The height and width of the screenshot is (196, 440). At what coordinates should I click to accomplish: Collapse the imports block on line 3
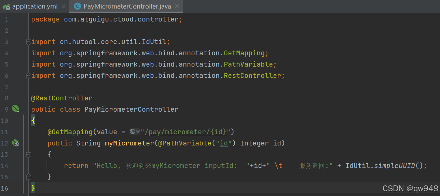pos(28,42)
